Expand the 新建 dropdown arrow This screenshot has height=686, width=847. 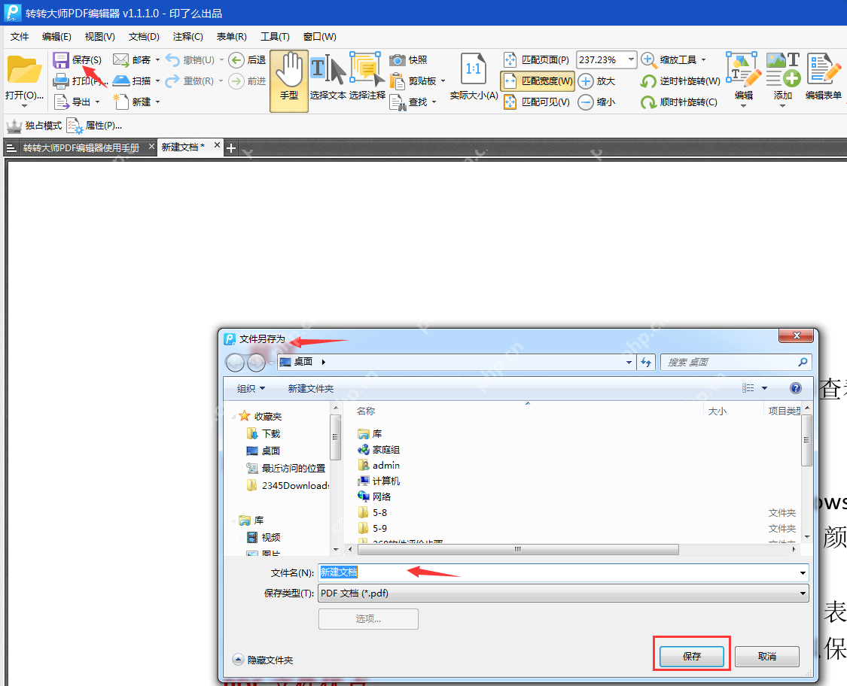(158, 102)
